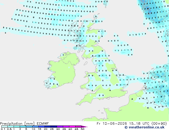Click the weatheronline.co.uk copyright link

tap(144, 127)
